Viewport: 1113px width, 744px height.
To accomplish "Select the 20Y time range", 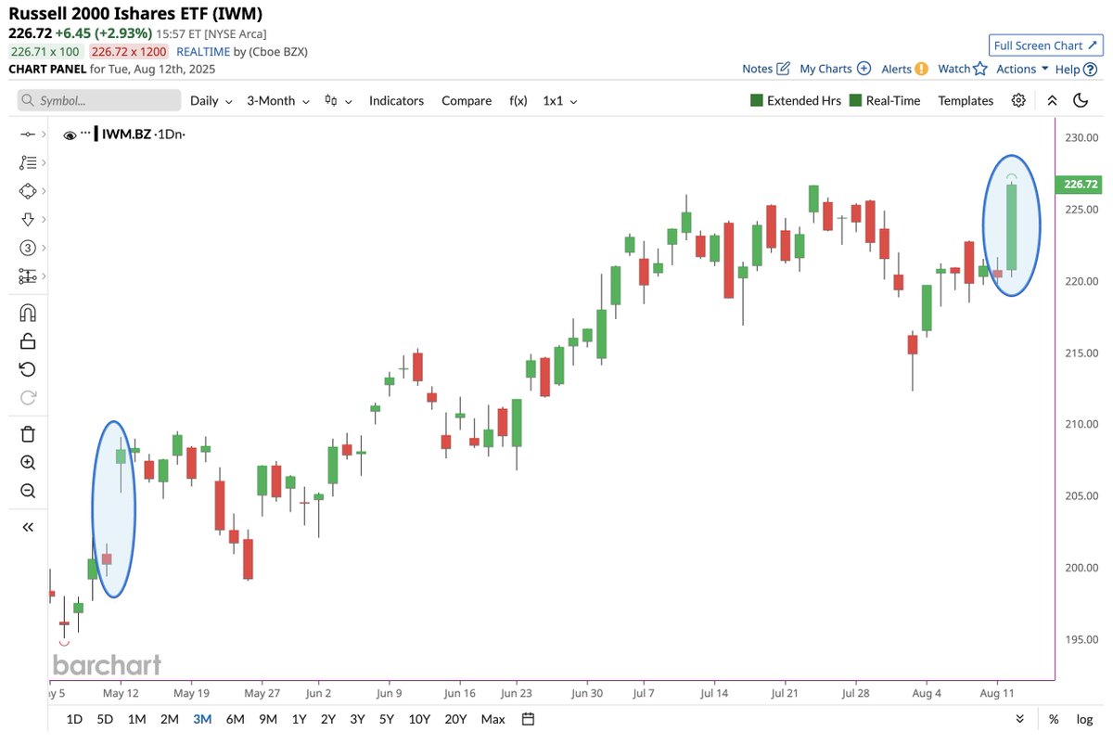I will click(455, 719).
